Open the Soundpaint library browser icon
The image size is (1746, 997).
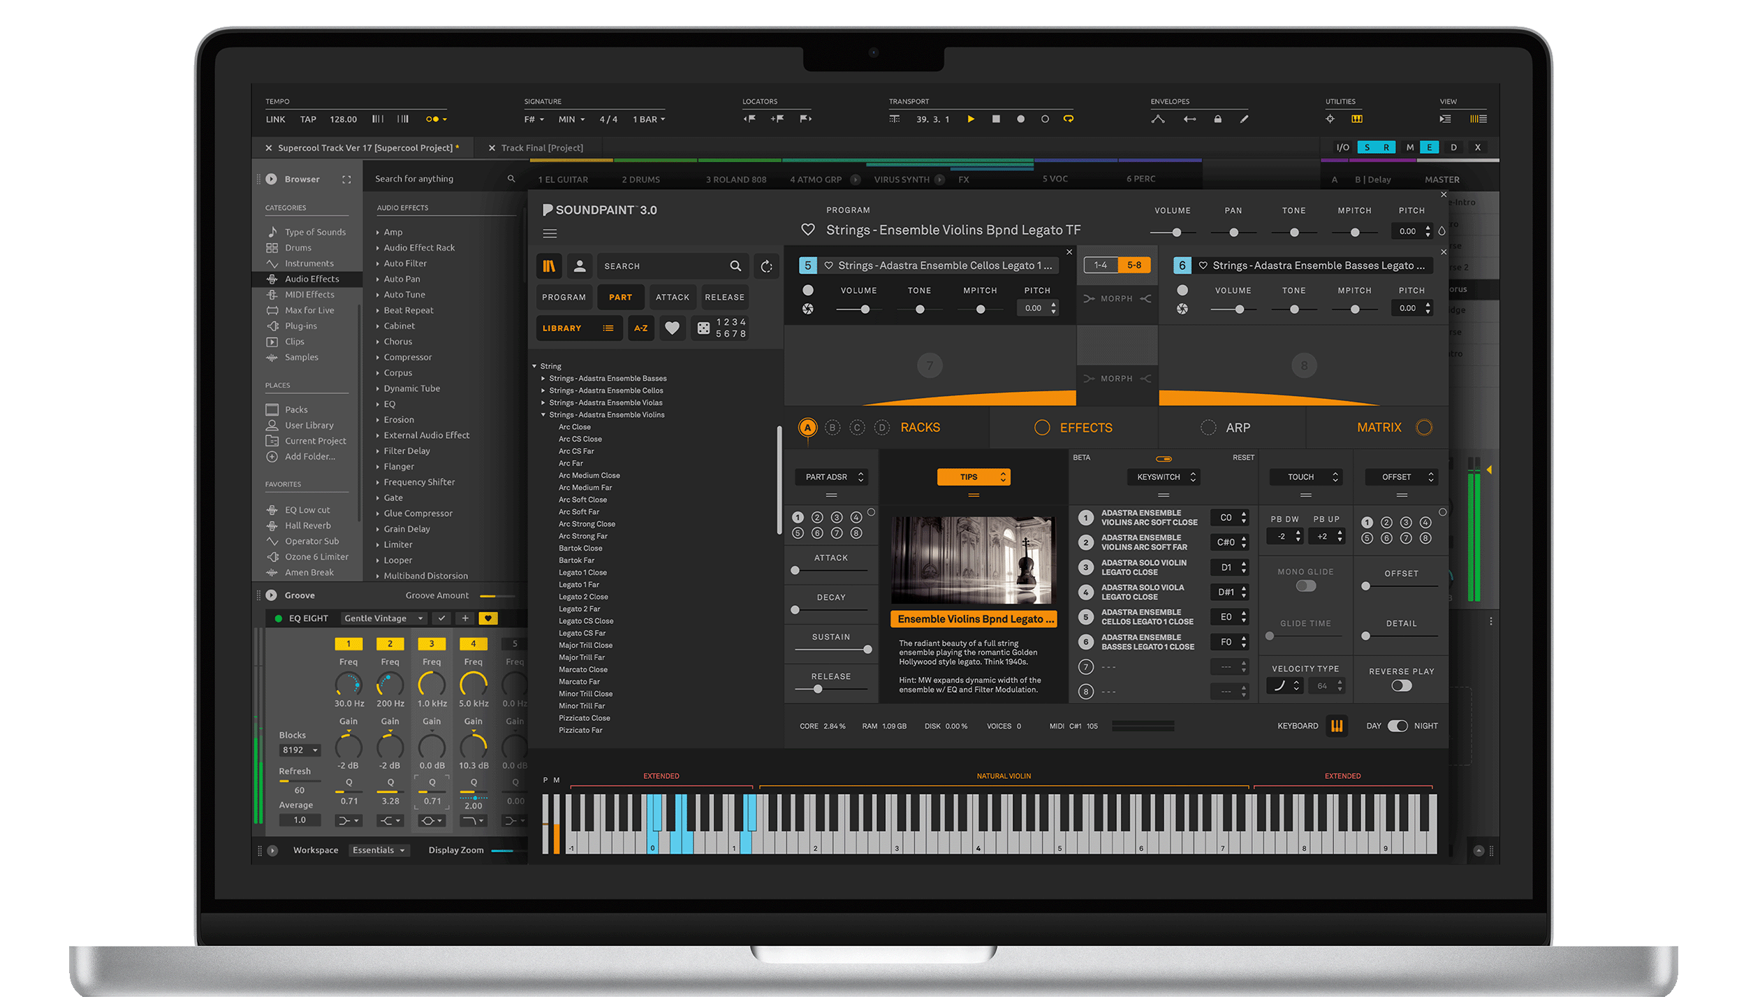(550, 265)
